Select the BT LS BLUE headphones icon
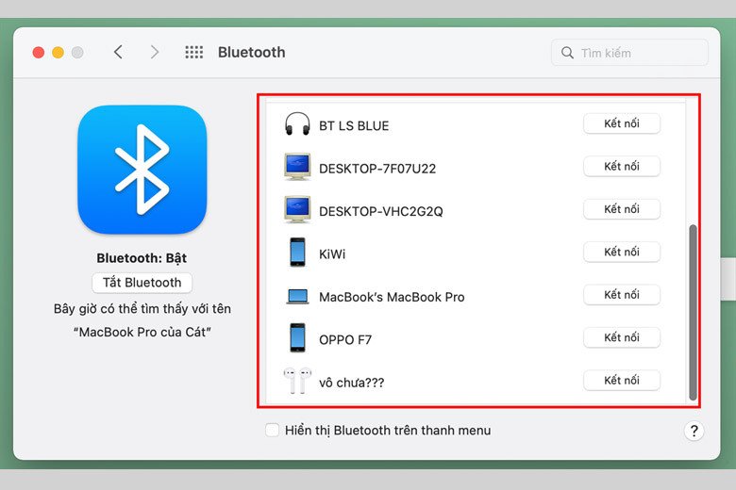This screenshot has height=490, width=736. (297, 124)
